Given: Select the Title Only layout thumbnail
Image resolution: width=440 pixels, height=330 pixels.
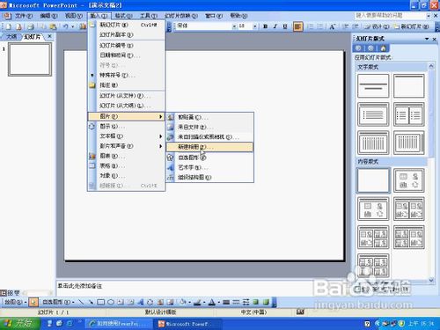Looking at the screenshot, I should click(408, 86).
